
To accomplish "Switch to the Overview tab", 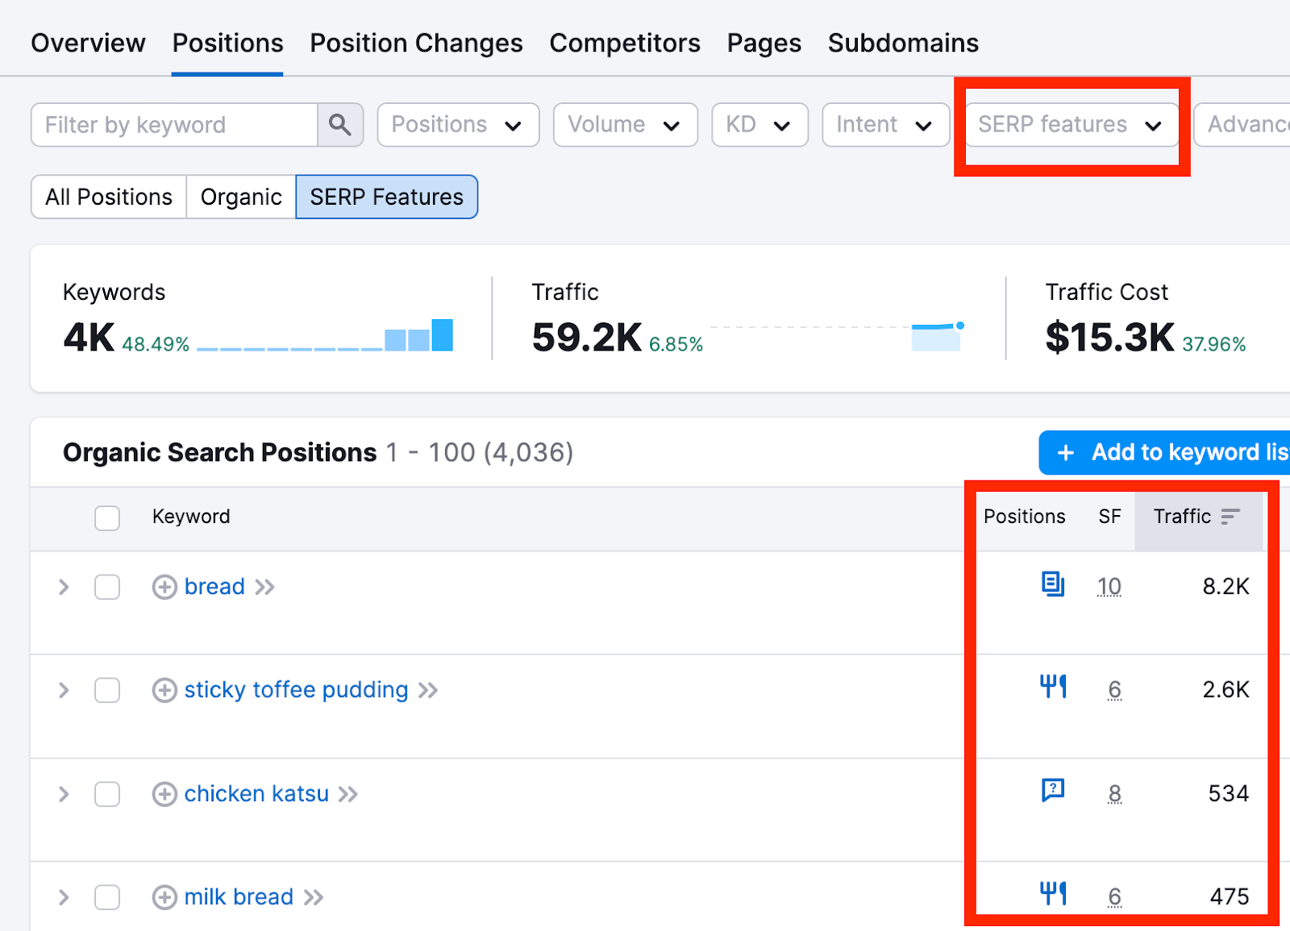I will tap(88, 43).
